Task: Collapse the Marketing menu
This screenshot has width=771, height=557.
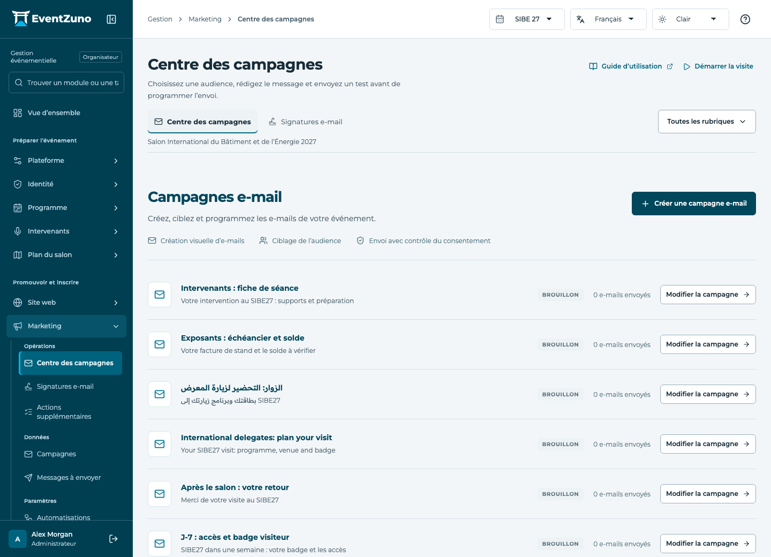Action: [66, 326]
